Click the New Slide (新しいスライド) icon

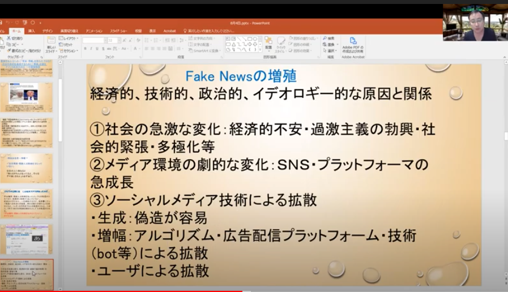point(51,43)
